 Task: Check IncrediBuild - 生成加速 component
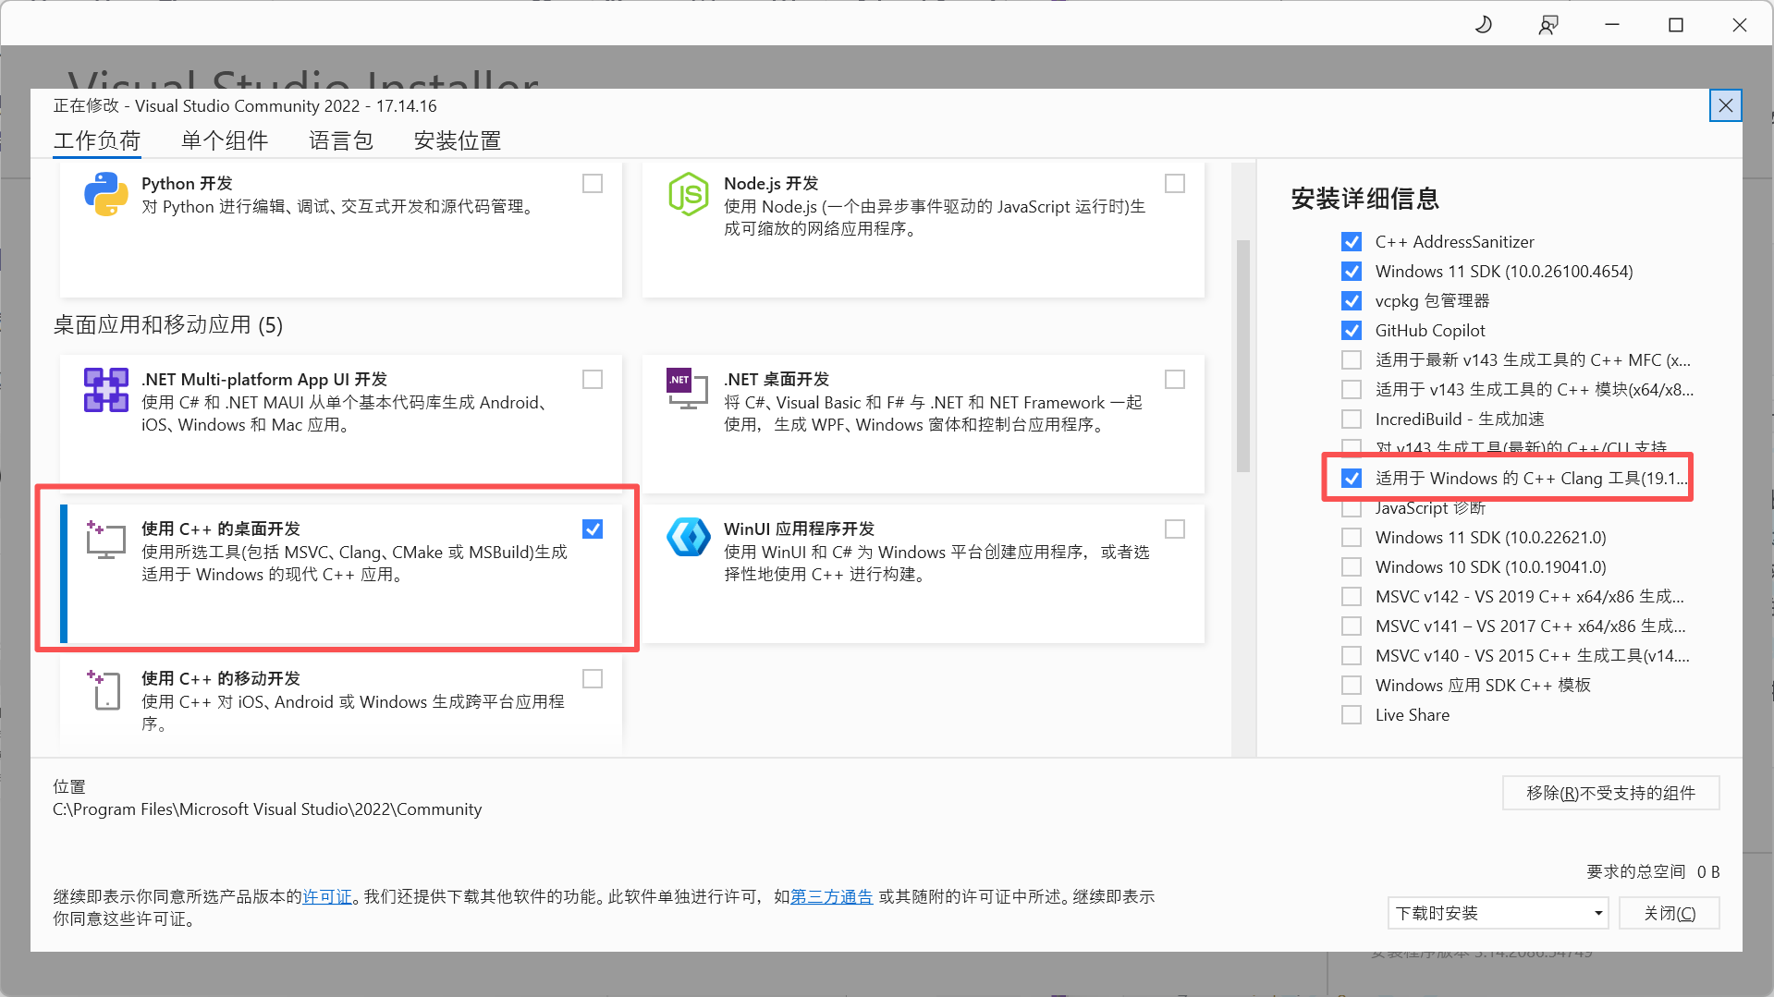click(1352, 419)
